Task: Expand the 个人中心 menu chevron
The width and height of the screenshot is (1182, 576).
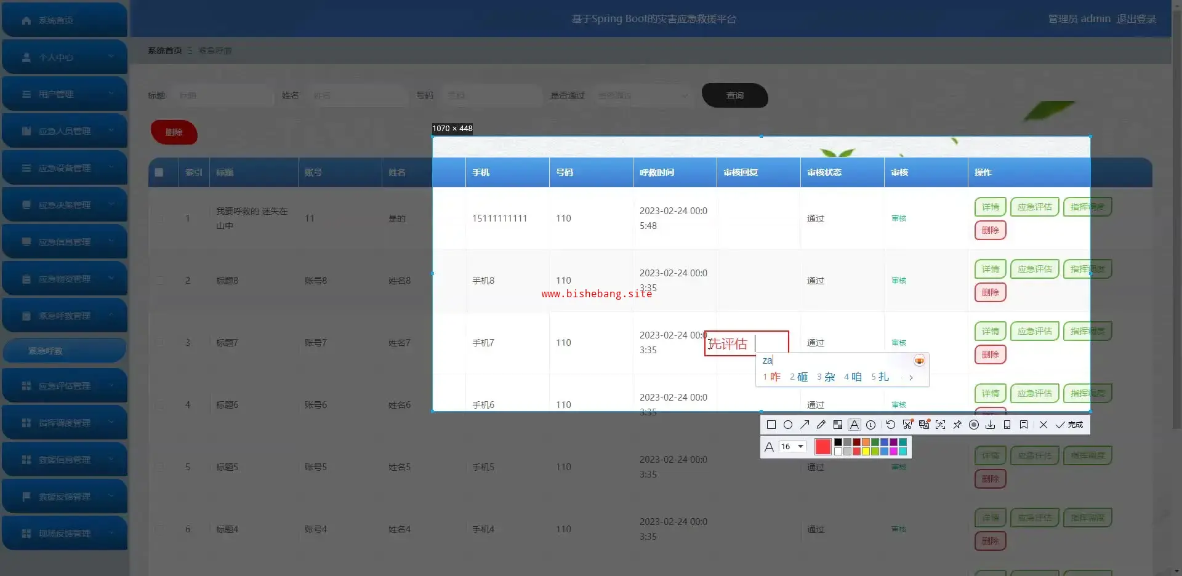Action: (111, 57)
